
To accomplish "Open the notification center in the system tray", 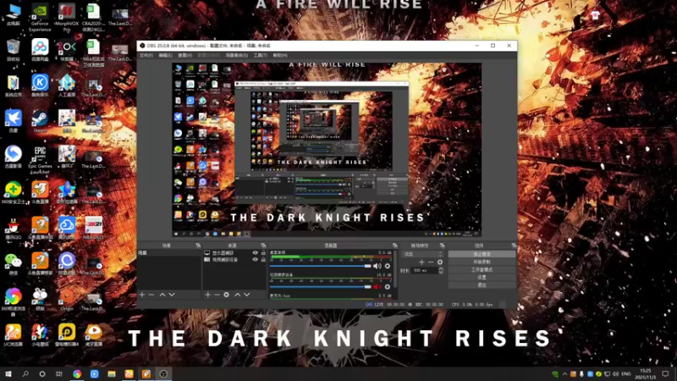I will coord(665,374).
